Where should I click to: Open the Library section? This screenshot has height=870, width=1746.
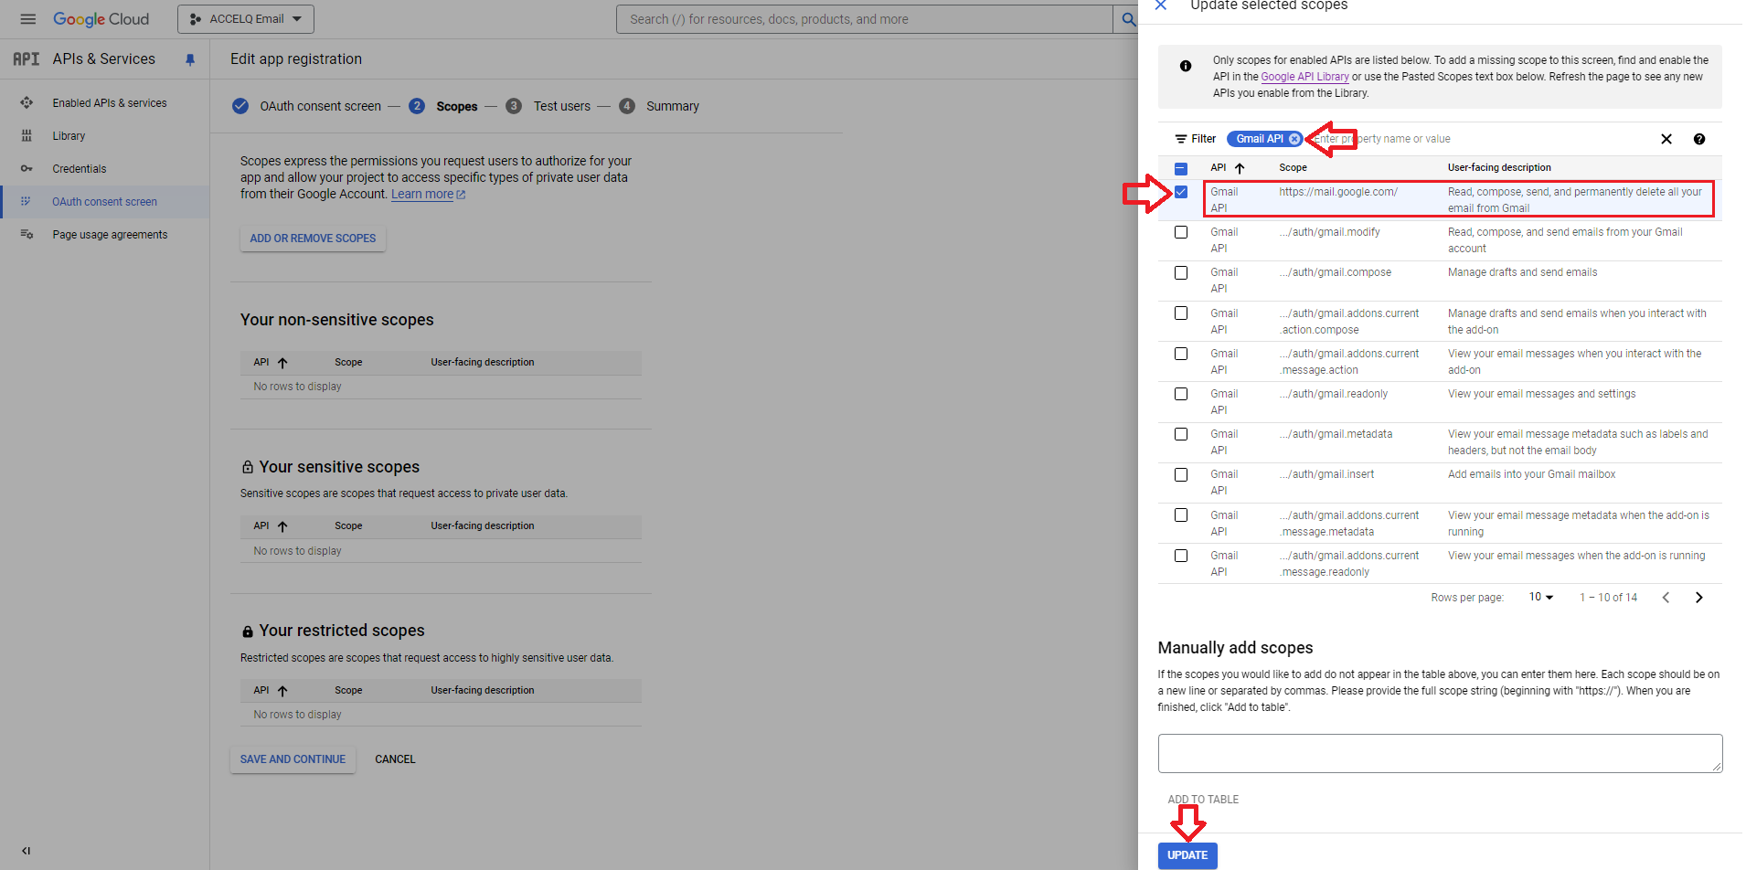(x=69, y=136)
